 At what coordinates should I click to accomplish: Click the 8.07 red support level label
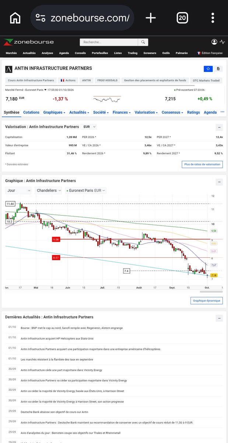click(56, 258)
